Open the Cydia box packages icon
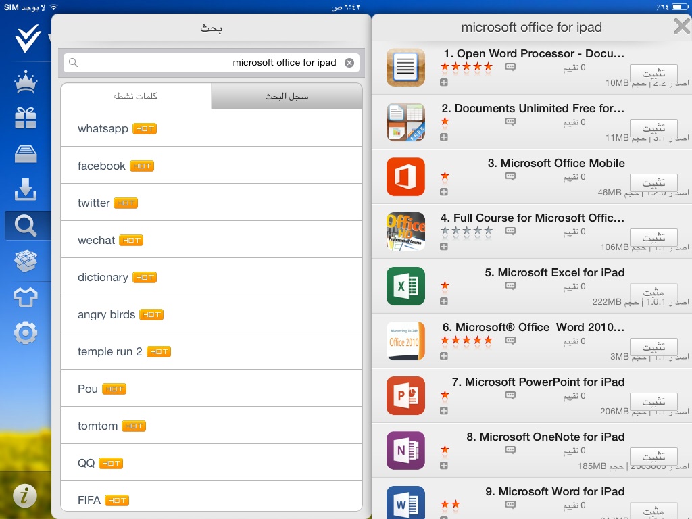Viewport: 692px width, 519px height. point(26,261)
